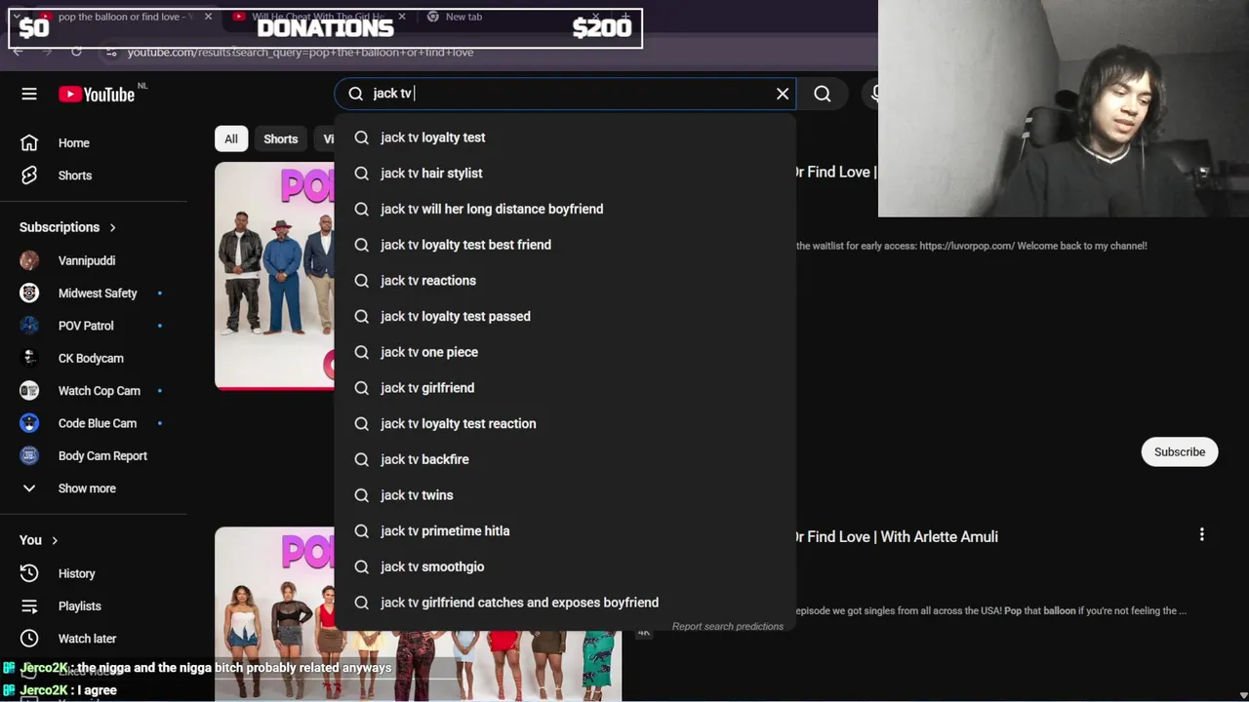
Task: Choose suggestion 'jack tv one piece'
Action: coord(565,352)
